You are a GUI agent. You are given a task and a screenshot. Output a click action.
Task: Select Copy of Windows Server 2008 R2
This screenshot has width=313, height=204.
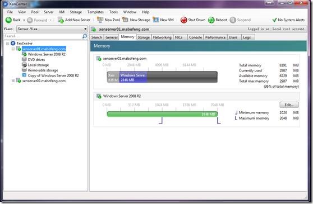53,75
